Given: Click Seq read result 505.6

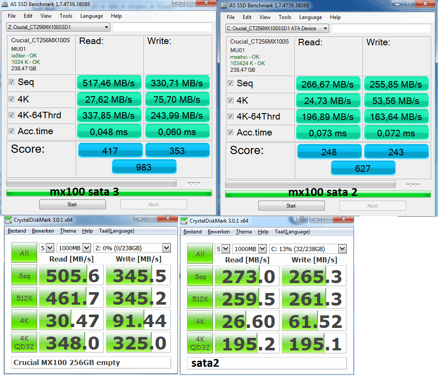Looking at the screenshot, I should (x=71, y=275).
